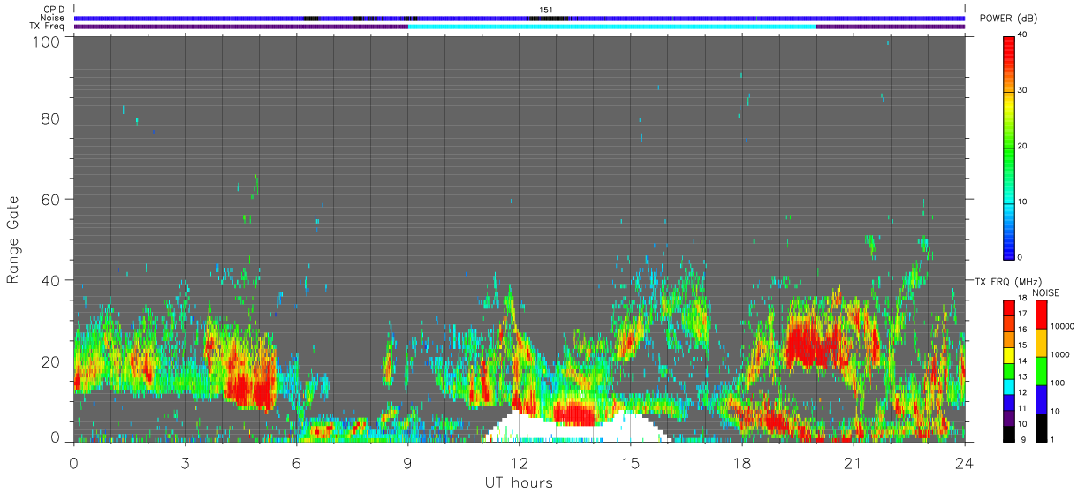This screenshot has height=501, width=1085.
Task: Click the noise scale label '100'
Action: click(x=1058, y=383)
